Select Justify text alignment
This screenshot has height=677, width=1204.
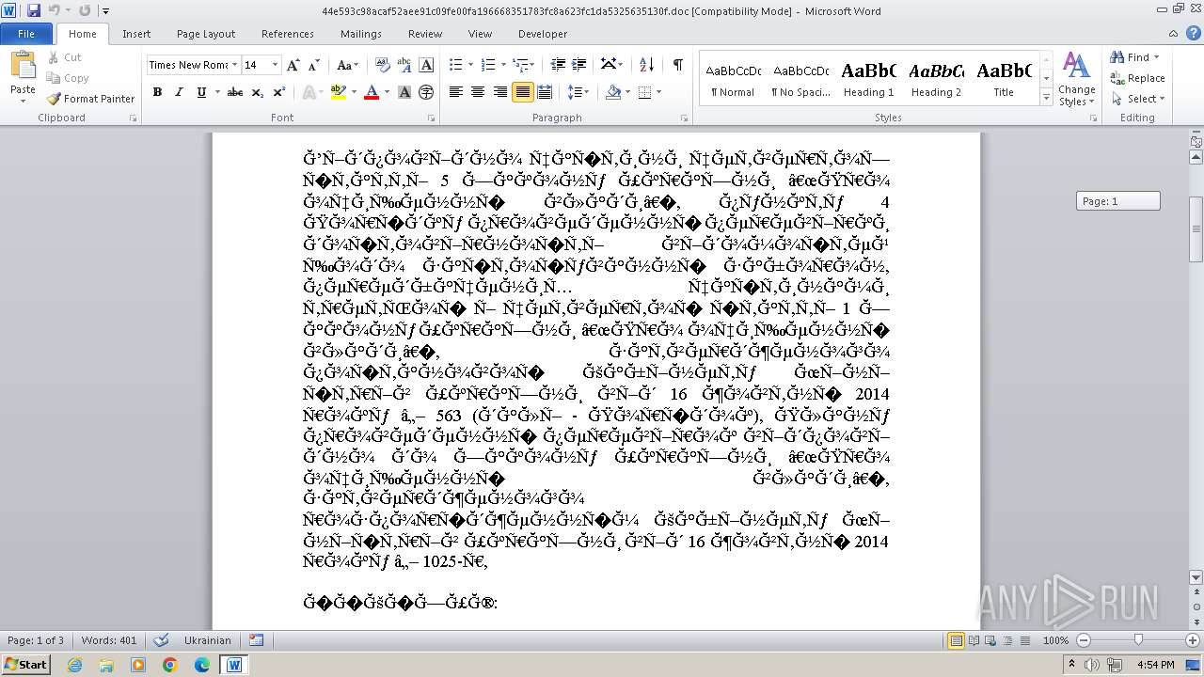pos(522,92)
